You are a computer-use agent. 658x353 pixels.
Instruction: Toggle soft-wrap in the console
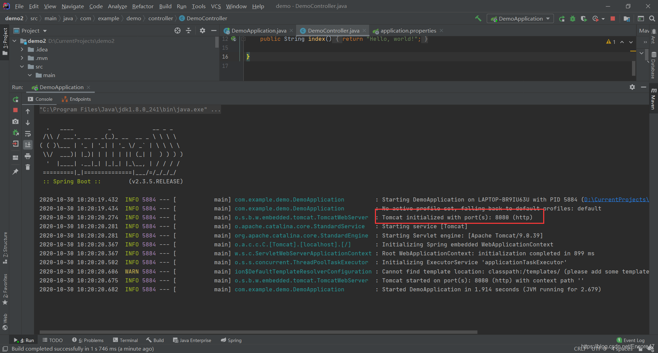tap(28, 134)
